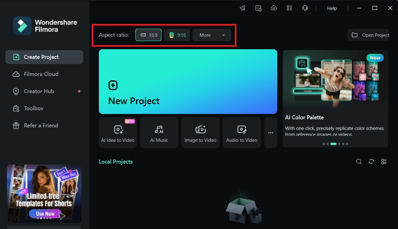Image resolution: width=398 pixels, height=229 pixels.
Task: Select Create Project in sidebar
Action: tap(44, 57)
